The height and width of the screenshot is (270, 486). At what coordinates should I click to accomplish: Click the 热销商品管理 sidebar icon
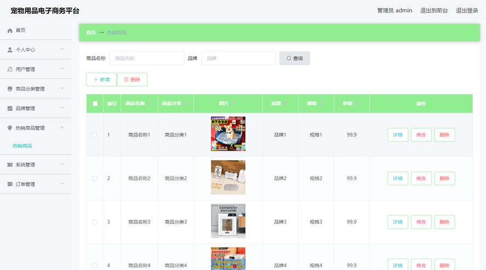click(10, 128)
